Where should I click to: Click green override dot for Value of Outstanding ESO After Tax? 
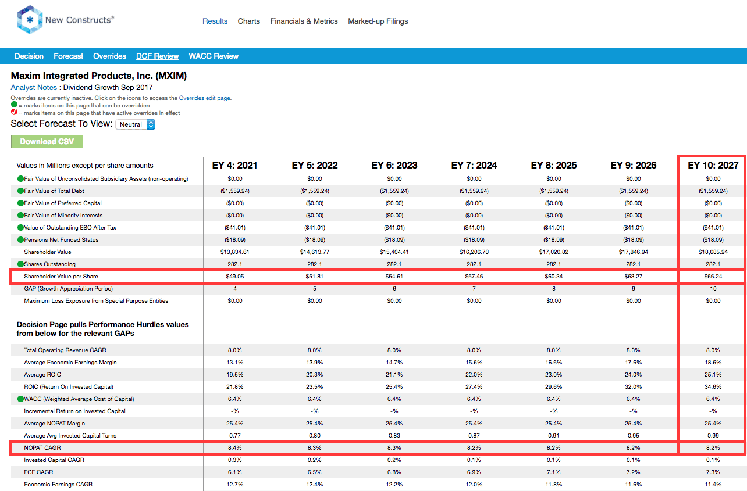pos(20,227)
